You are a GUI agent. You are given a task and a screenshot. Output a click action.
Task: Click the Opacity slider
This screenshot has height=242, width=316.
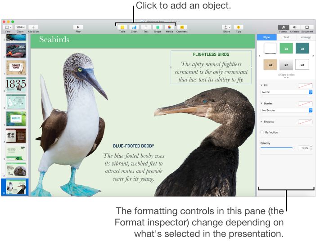pyautogui.click(x=277, y=148)
